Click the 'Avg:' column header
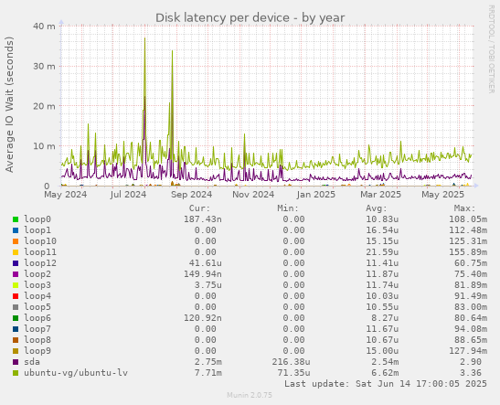The width and height of the screenshot is (500, 405). pyautogui.click(x=377, y=208)
